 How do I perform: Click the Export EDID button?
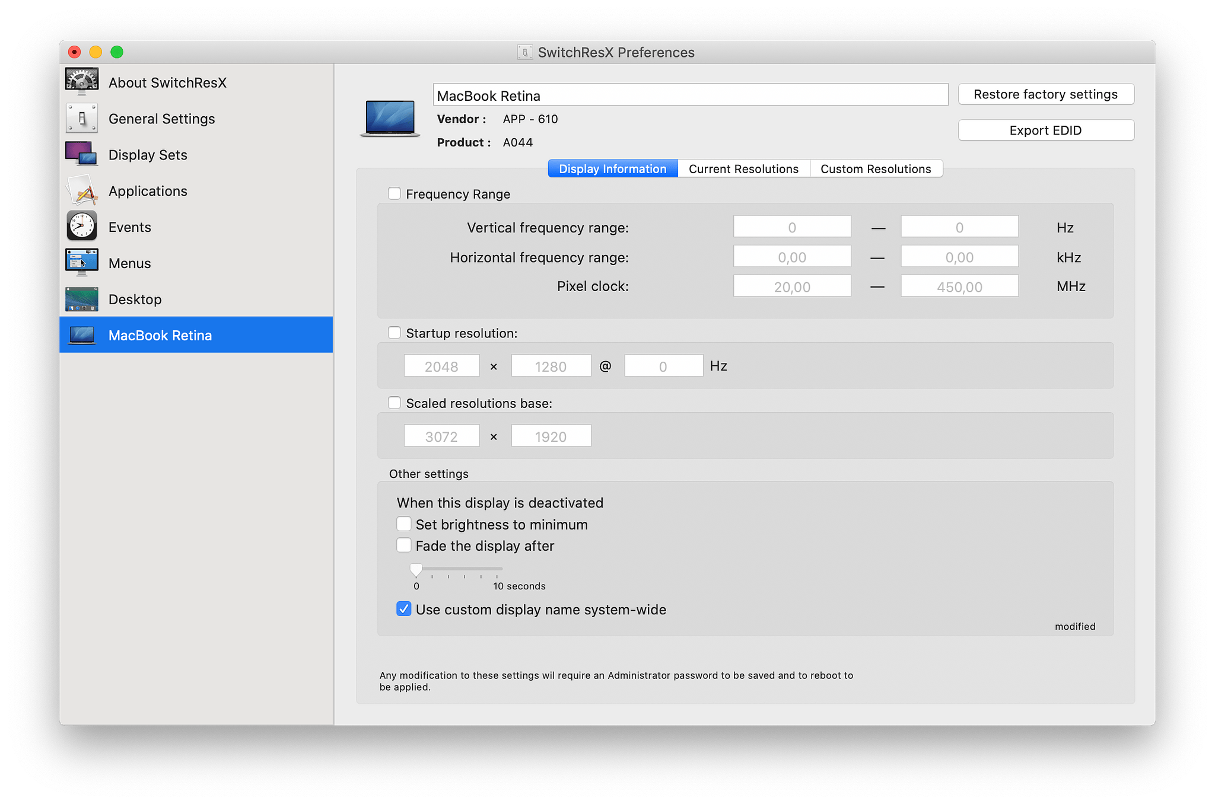(1044, 130)
